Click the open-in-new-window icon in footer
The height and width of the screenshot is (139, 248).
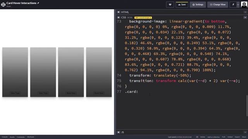coord(197,137)
